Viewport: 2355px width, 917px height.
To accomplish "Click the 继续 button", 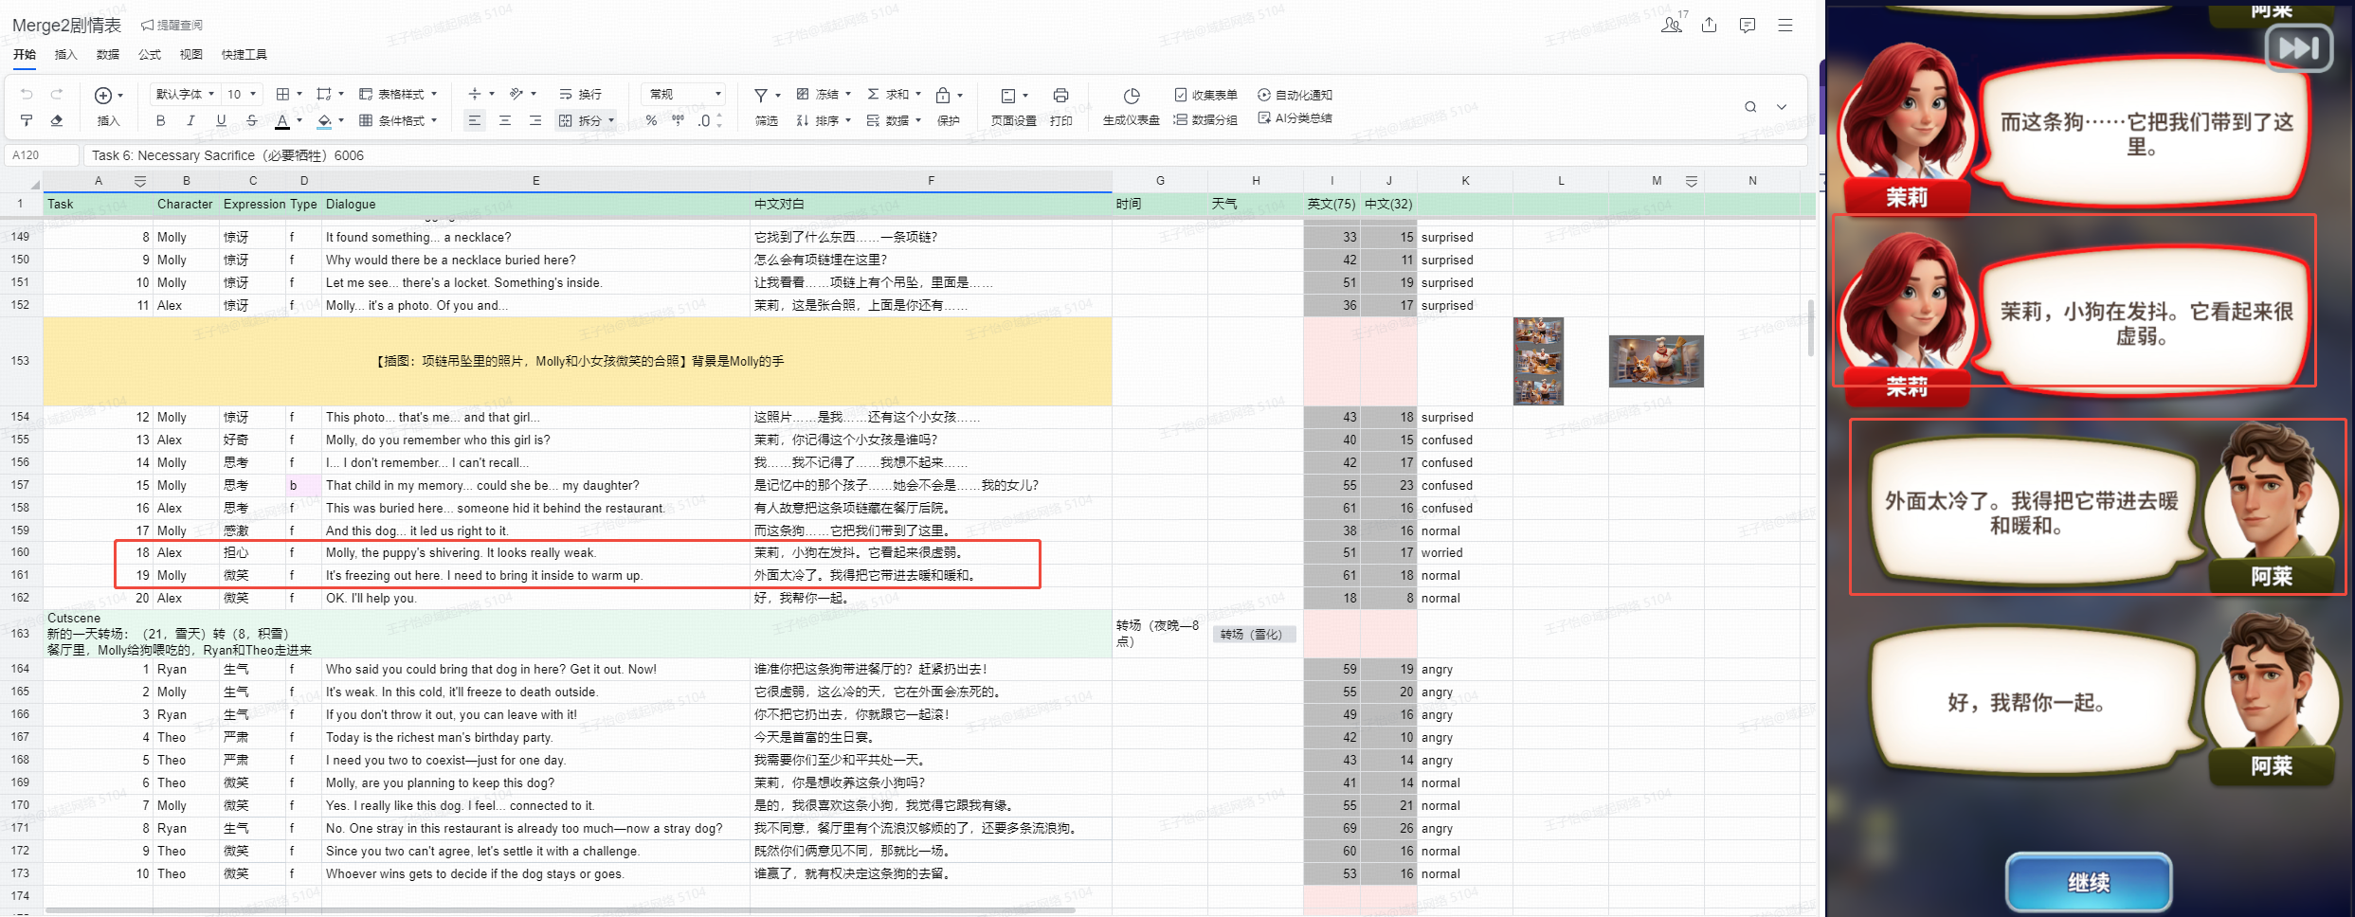I will [x=2088, y=882].
